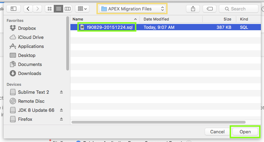264x142 pixels.
Task: Select Dropbox in the Favorites sidebar
Action: [27, 28]
